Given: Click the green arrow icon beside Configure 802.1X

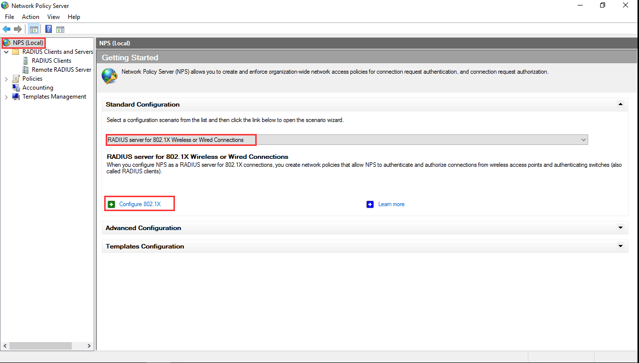Looking at the screenshot, I should pyautogui.click(x=112, y=204).
